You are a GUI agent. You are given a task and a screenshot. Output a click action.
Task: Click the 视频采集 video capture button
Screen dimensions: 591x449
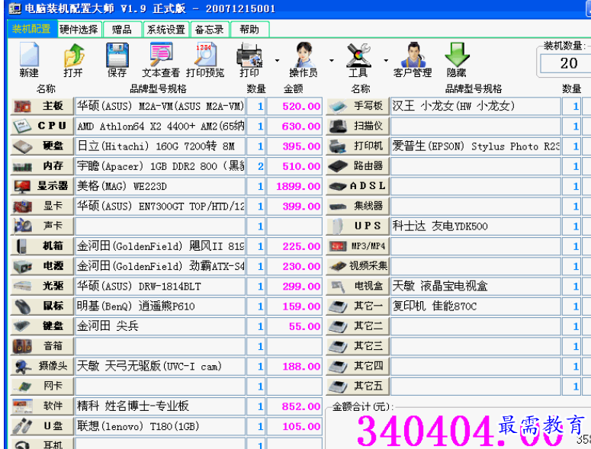358,266
